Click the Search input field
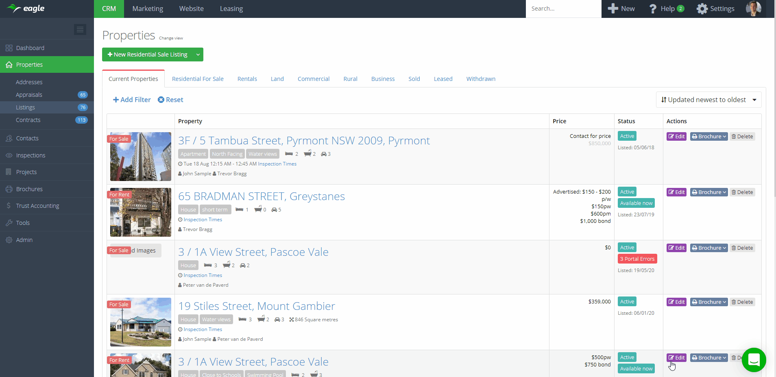The width and height of the screenshot is (776, 377). (563, 9)
